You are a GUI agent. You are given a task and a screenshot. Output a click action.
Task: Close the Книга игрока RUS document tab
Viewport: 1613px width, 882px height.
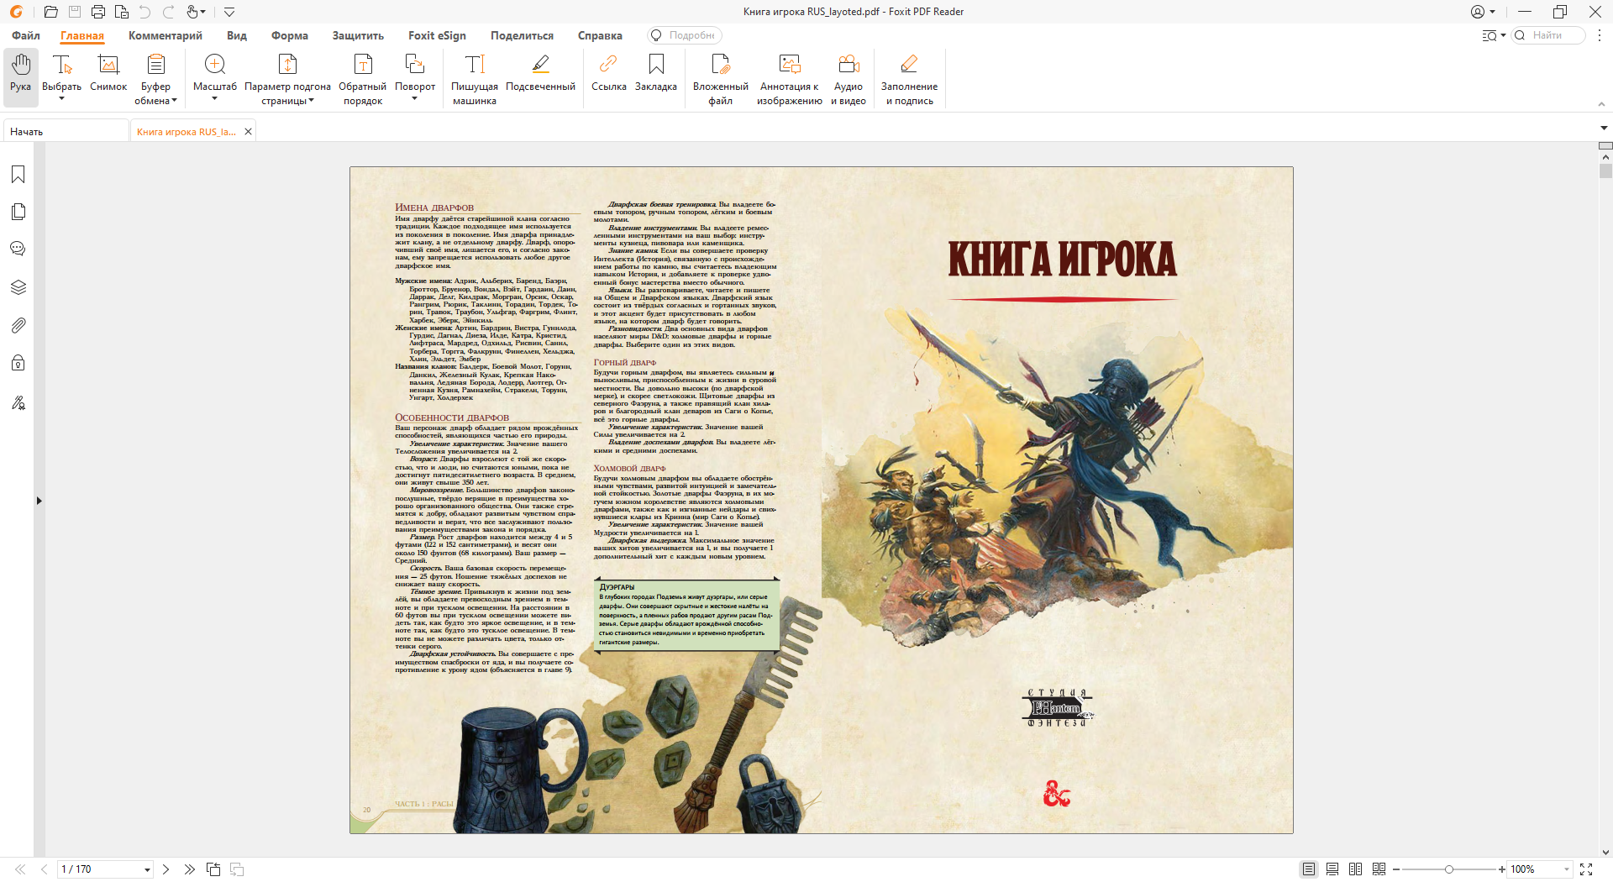pos(248,132)
